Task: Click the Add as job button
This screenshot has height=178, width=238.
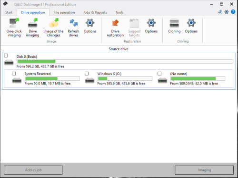Action: coord(33,170)
